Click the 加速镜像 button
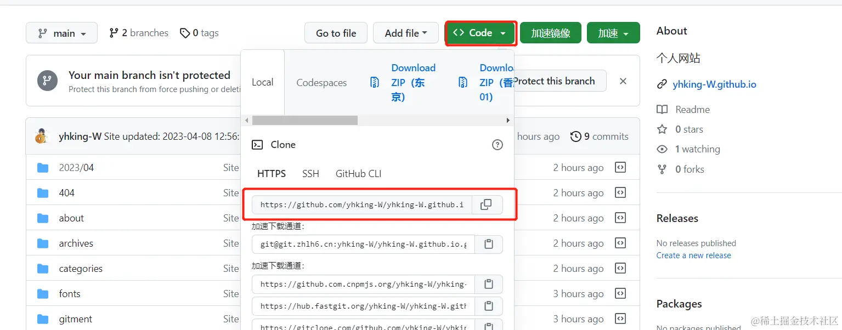 (x=551, y=33)
